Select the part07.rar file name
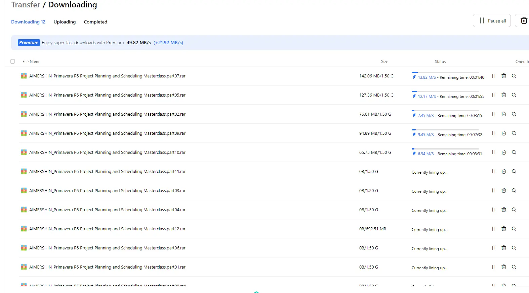The image size is (529, 293). (107, 76)
